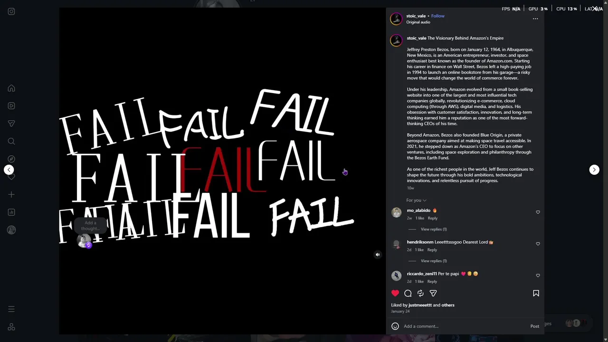Open the three-dot more options menu
The height and width of the screenshot is (342, 608).
[x=535, y=19]
